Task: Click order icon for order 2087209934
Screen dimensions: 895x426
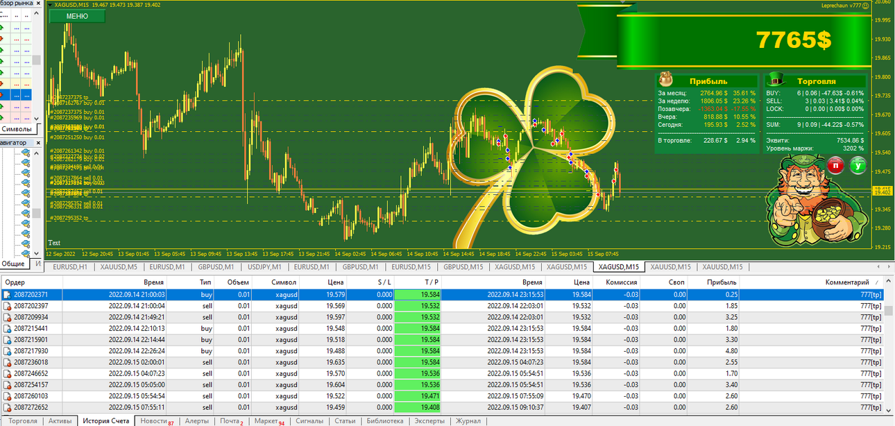Action: 8,317
